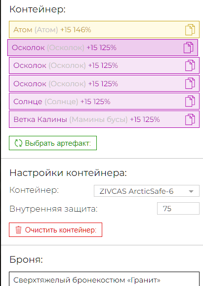Select the Атом (Атом) +15 146% entry
The height and width of the screenshot is (286, 203).
tap(104, 30)
